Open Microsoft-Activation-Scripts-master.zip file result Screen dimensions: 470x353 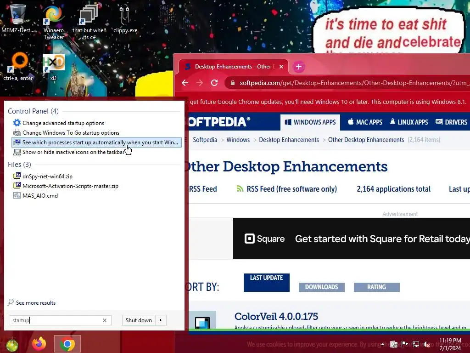[70, 186]
